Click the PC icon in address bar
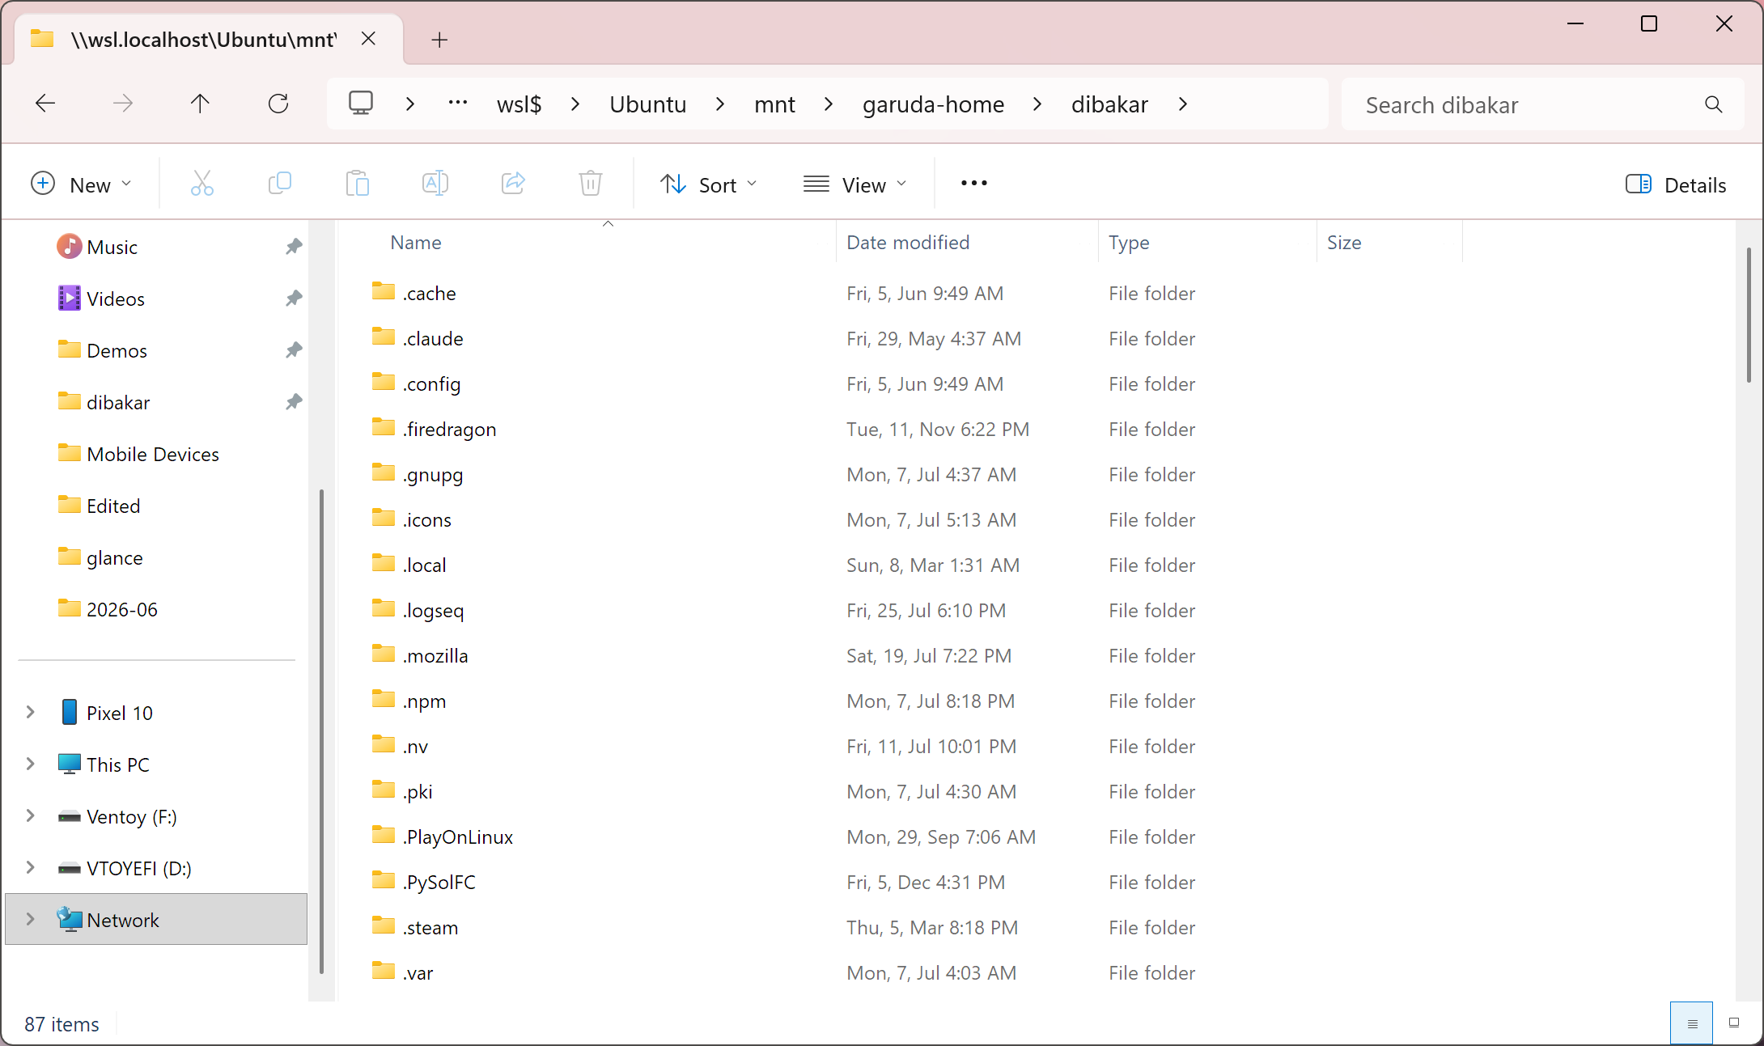This screenshot has width=1764, height=1046. pyautogui.click(x=361, y=104)
